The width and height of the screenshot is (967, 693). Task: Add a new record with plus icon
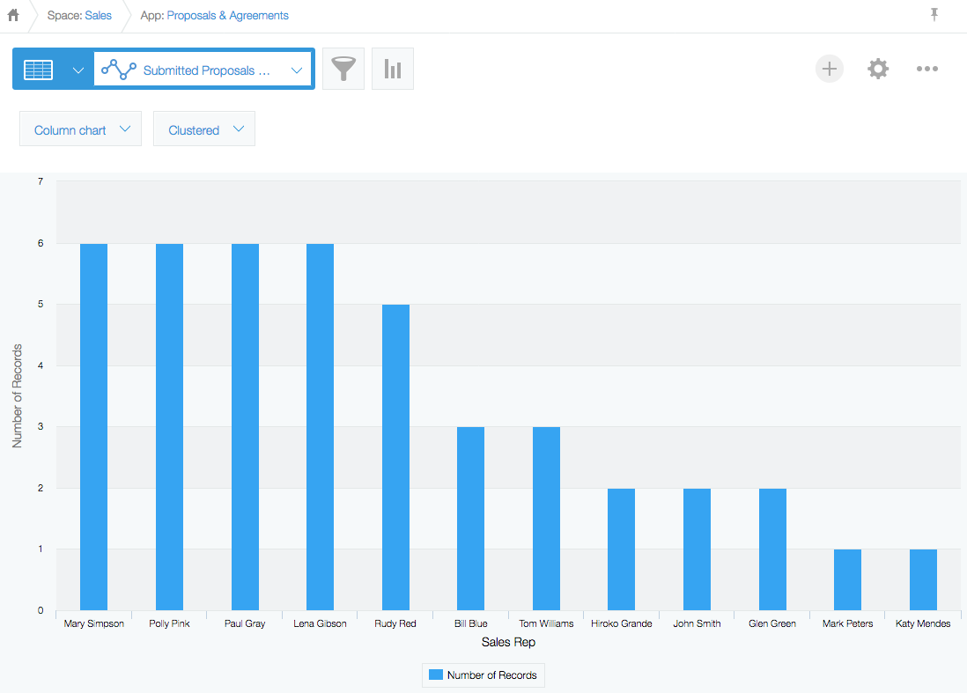click(x=829, y=69)
